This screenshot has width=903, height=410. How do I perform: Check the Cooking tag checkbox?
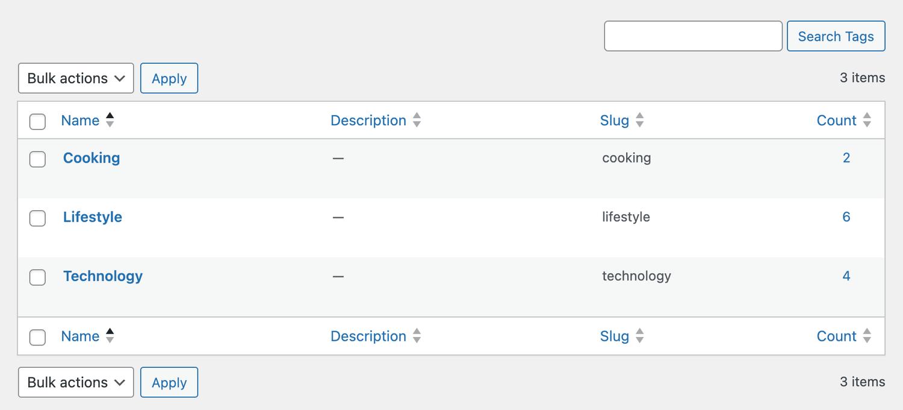coord(37,159)
